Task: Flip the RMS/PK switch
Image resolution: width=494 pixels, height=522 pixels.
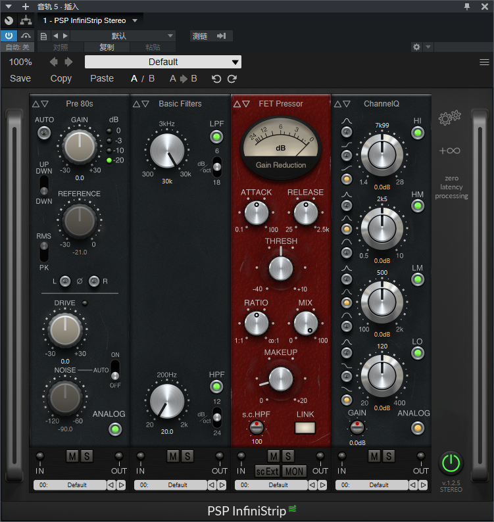Action: [44, 252]
